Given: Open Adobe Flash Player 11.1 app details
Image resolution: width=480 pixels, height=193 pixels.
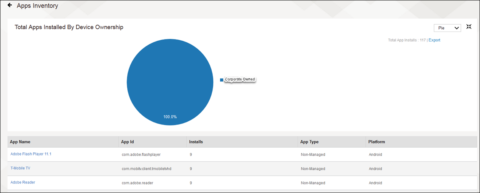Looking at the screenshot, I should [x=31, y=154].
